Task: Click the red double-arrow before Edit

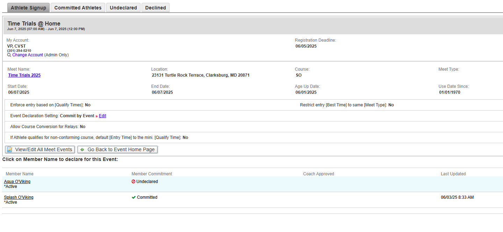Action: coord(96,116)
